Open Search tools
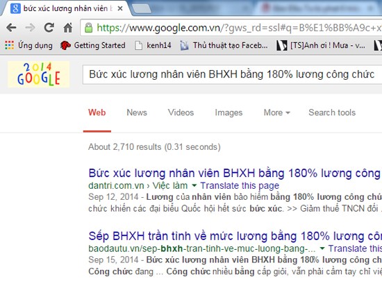Image resolution: width=382 pixels, height=288 pixels. pos(332,112)
